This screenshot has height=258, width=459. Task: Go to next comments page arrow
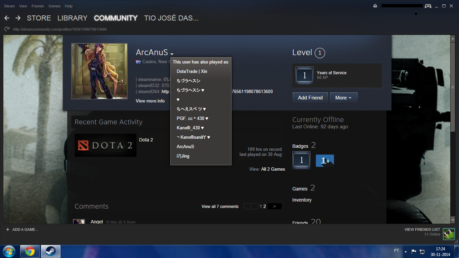pyautogui.click(x=275, y=206)
